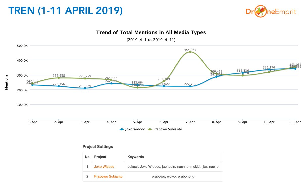Click the Mentions y-axis title
The width and height of the screenshot is (303, 189).
tap(7, 82)
